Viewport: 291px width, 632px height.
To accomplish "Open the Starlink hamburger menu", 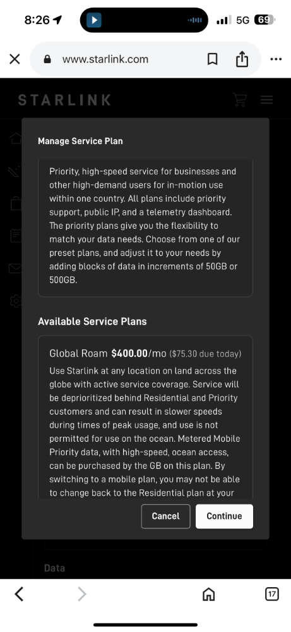I will 266,100.
